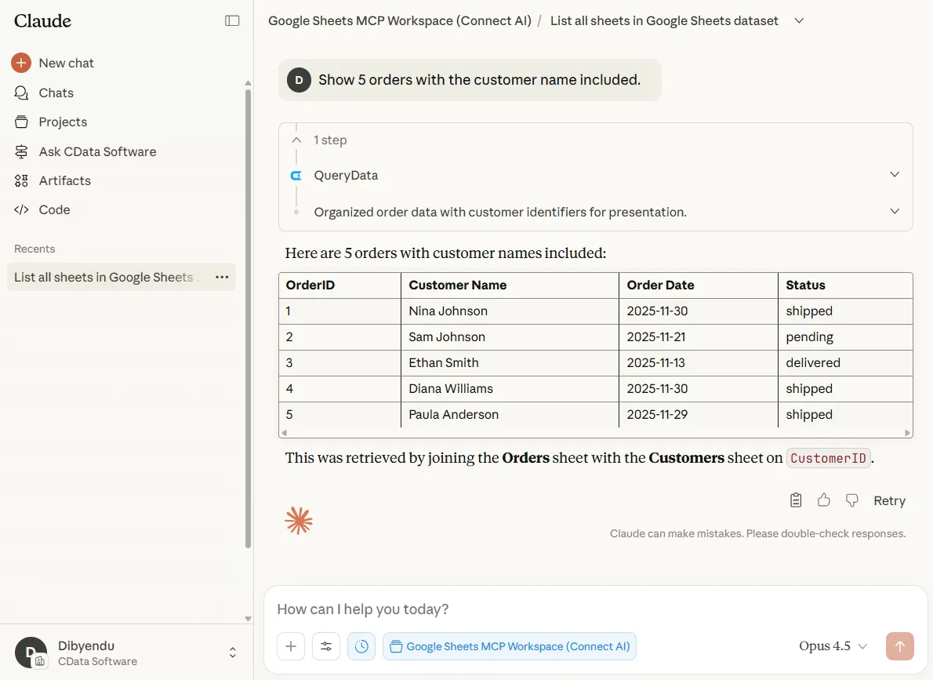Toggle the sidebar collapse icon
The width and height of the screenshot is (933, 680).
click(x=232, y=21)
